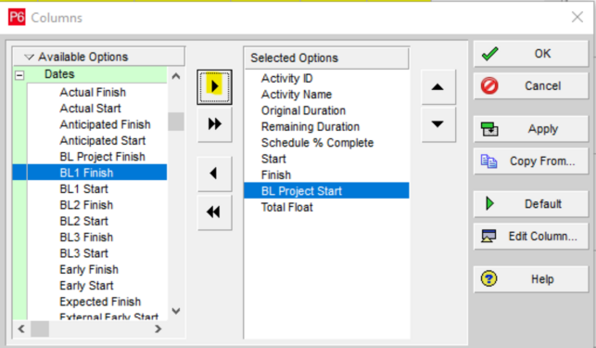Click the horizontal scroll left arrow

[21, 329]
